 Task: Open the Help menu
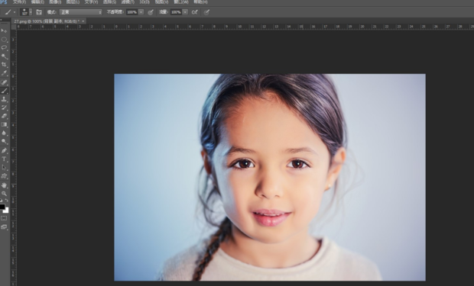(x=200, y=2)
